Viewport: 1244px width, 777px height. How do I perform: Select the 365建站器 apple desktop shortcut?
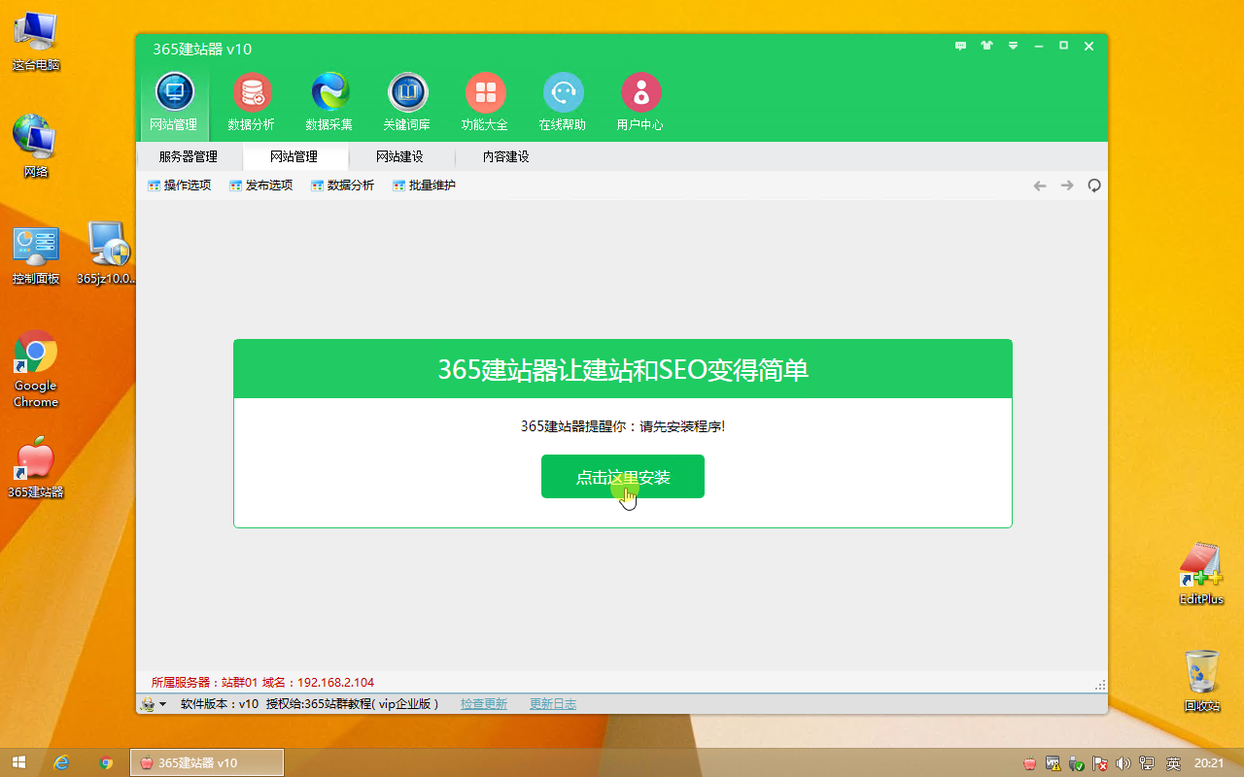tap(36, 468)
